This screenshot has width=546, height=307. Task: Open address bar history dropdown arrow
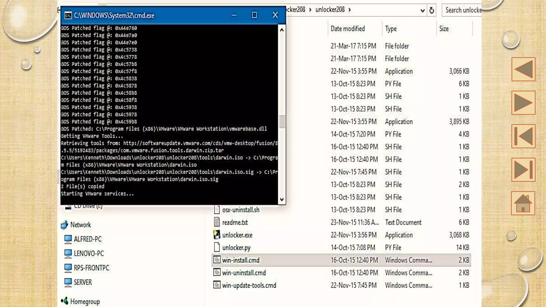pos(423,11)
